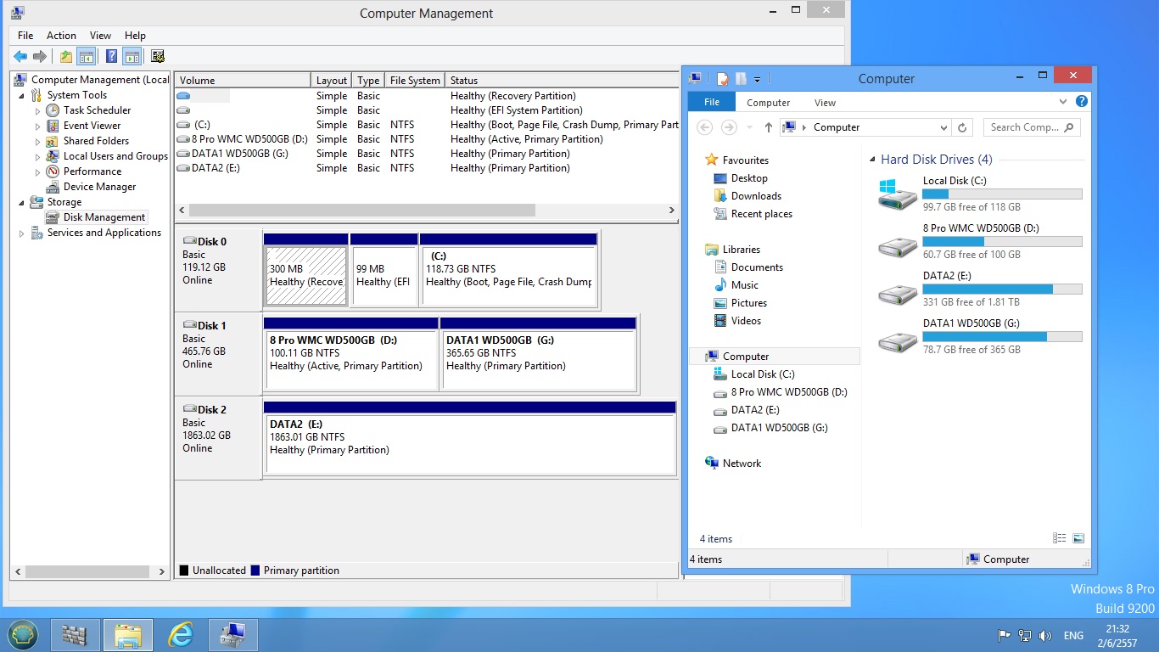Screen dimensions: 1159x652
Task: Click the Search Computer input field
Action: click(1024, 127)
